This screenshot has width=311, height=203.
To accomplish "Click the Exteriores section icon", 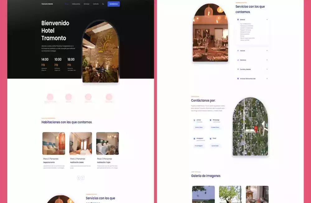I will pyautogui.click(x=238, y=60).
